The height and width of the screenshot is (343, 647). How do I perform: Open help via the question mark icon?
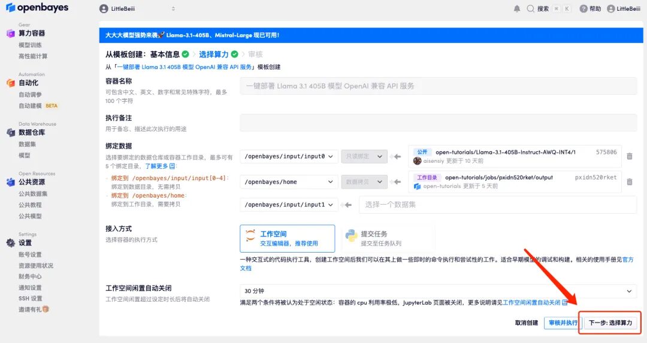[x=585, y=9]
